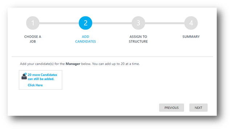Open the Summary step label
Image resolution: width=232 pixels, height=131 pixels.
(x=191, y=37)
